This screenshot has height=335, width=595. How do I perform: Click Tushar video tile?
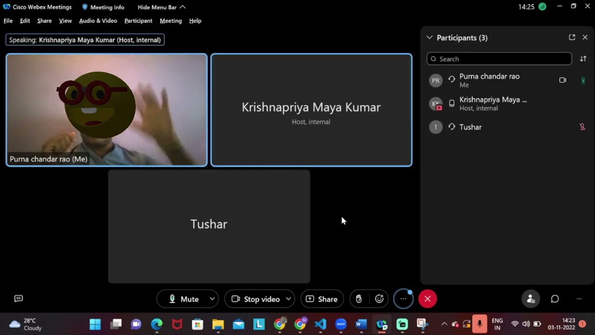point(209,227)
